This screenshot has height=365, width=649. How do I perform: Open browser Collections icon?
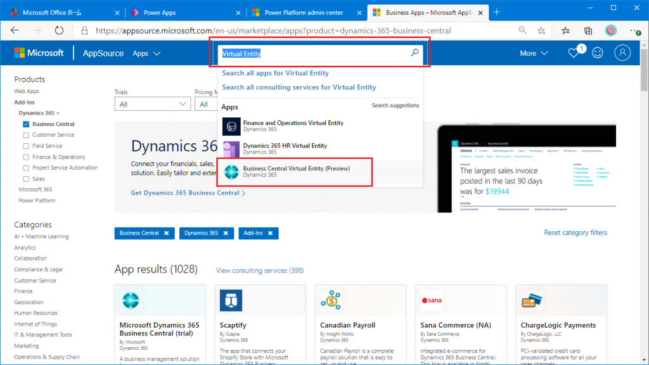coord(588,30)
